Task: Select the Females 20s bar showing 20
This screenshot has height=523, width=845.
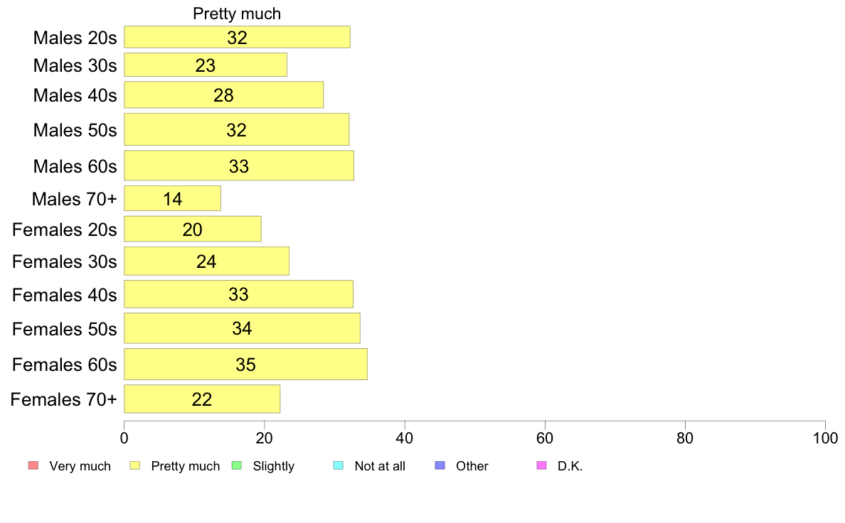Action: 192,230
